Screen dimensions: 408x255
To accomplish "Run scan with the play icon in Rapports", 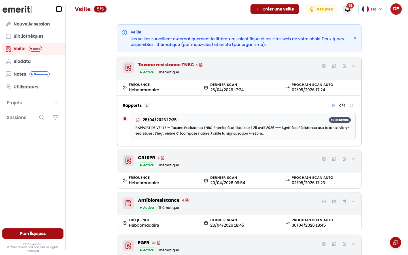I will click(x=333, y=105).
